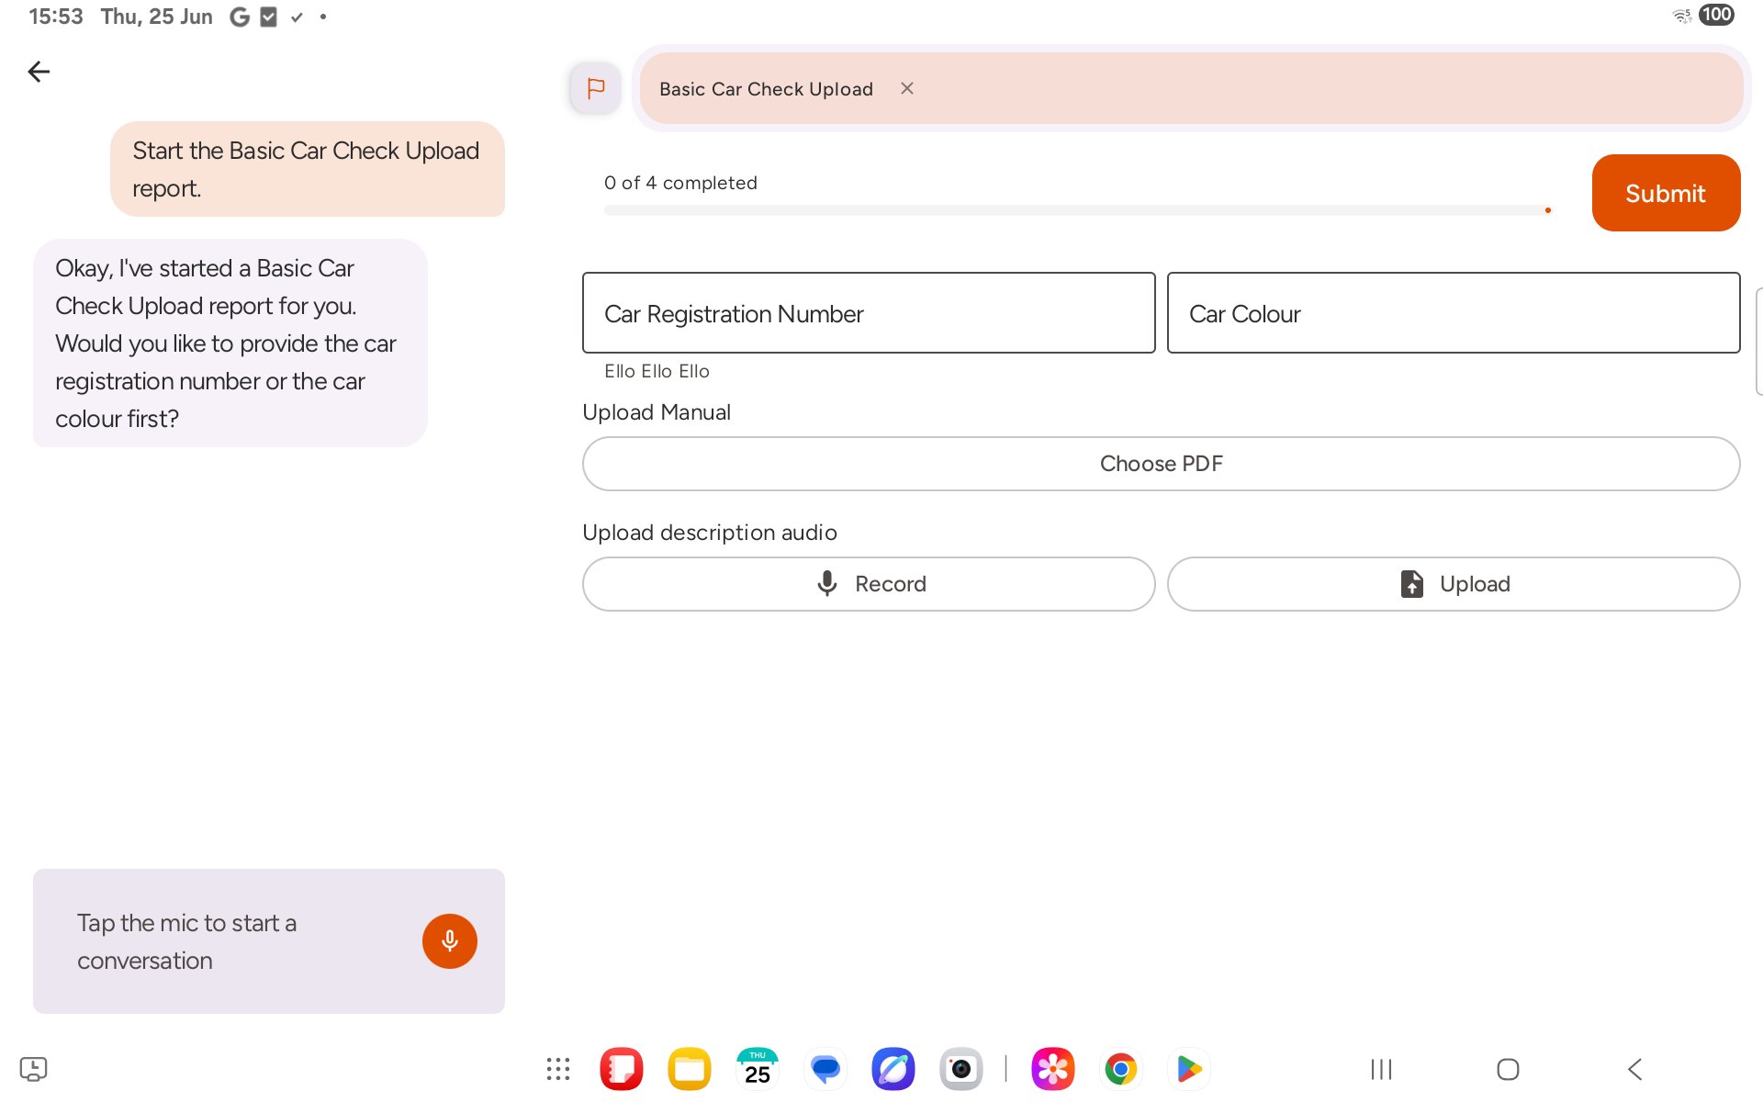Open the red notes app in dock

click(622, 1069)
